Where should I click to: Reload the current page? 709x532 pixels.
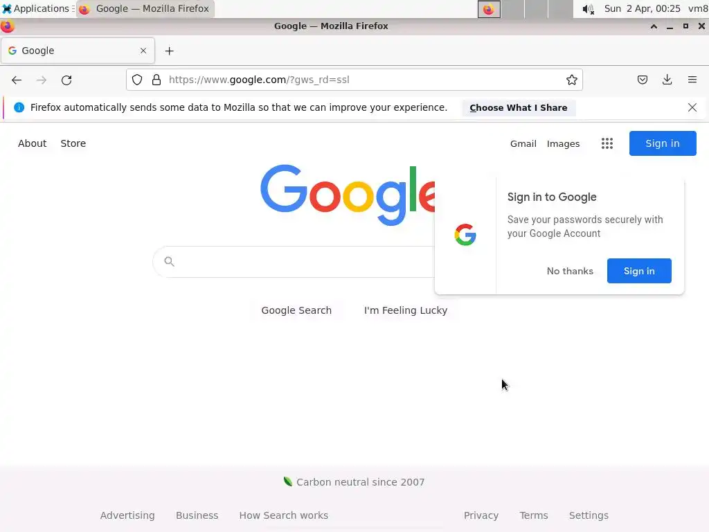pos(66,80)
